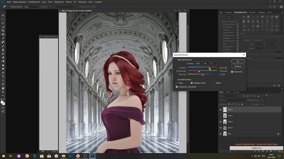Click third color level input field
The image size is (284, 159).
(213, 64)
